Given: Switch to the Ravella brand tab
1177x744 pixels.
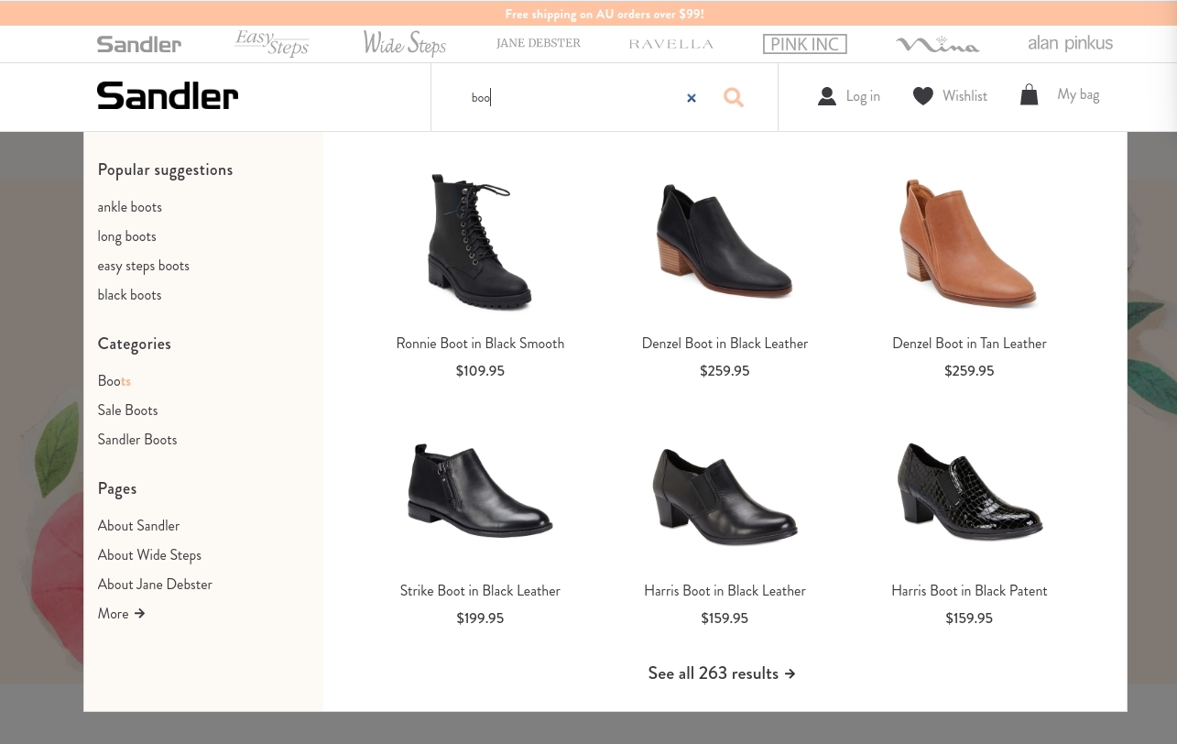Looking at the screenshot, I should (670, 43).
